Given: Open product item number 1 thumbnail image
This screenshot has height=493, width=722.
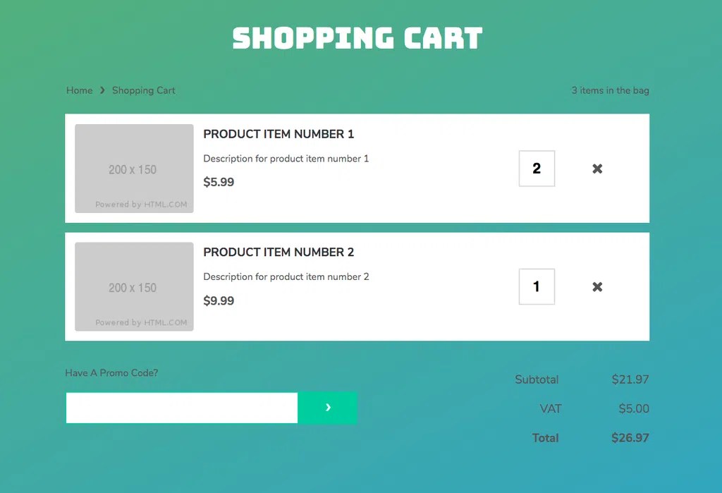Looking at the screenshot, I should click(x=134, y=169).
